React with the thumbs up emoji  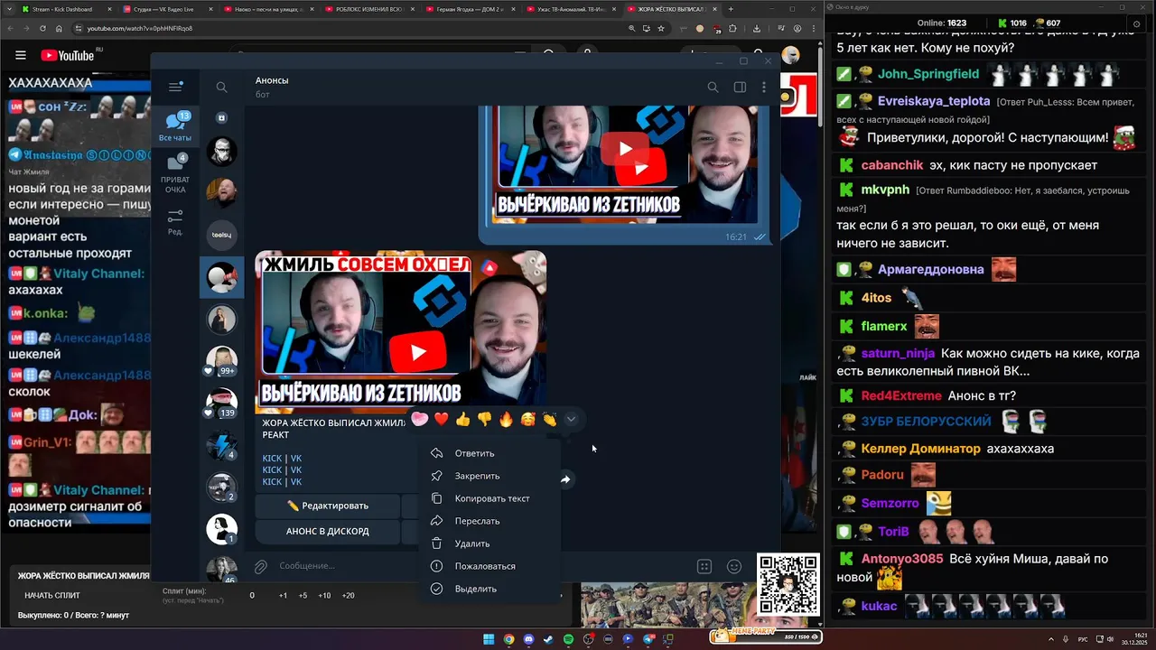click(x=463, y=419)
